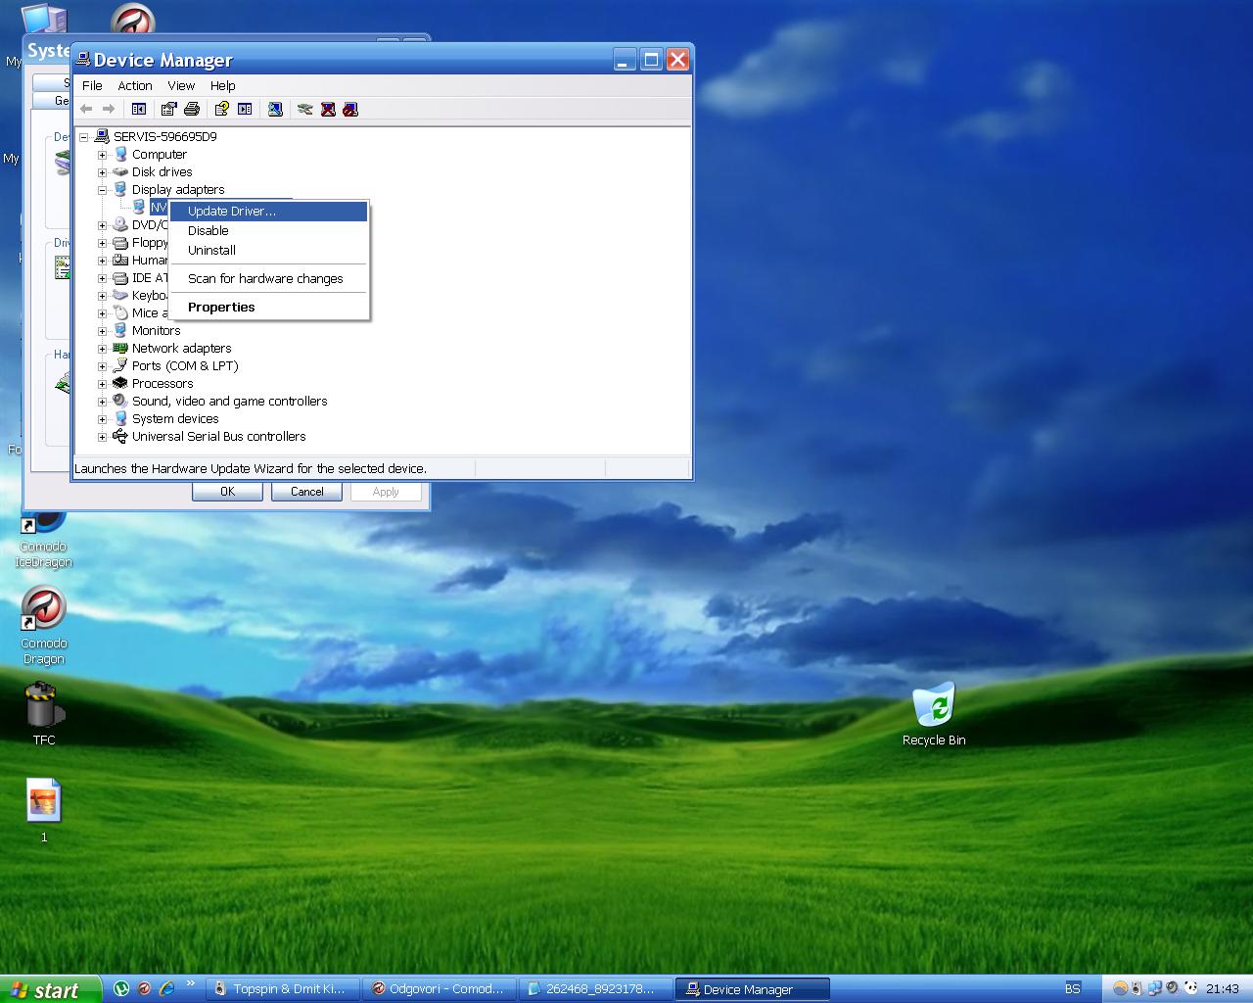
Task: Expand the Disk drives node
Action: (102, 172)
